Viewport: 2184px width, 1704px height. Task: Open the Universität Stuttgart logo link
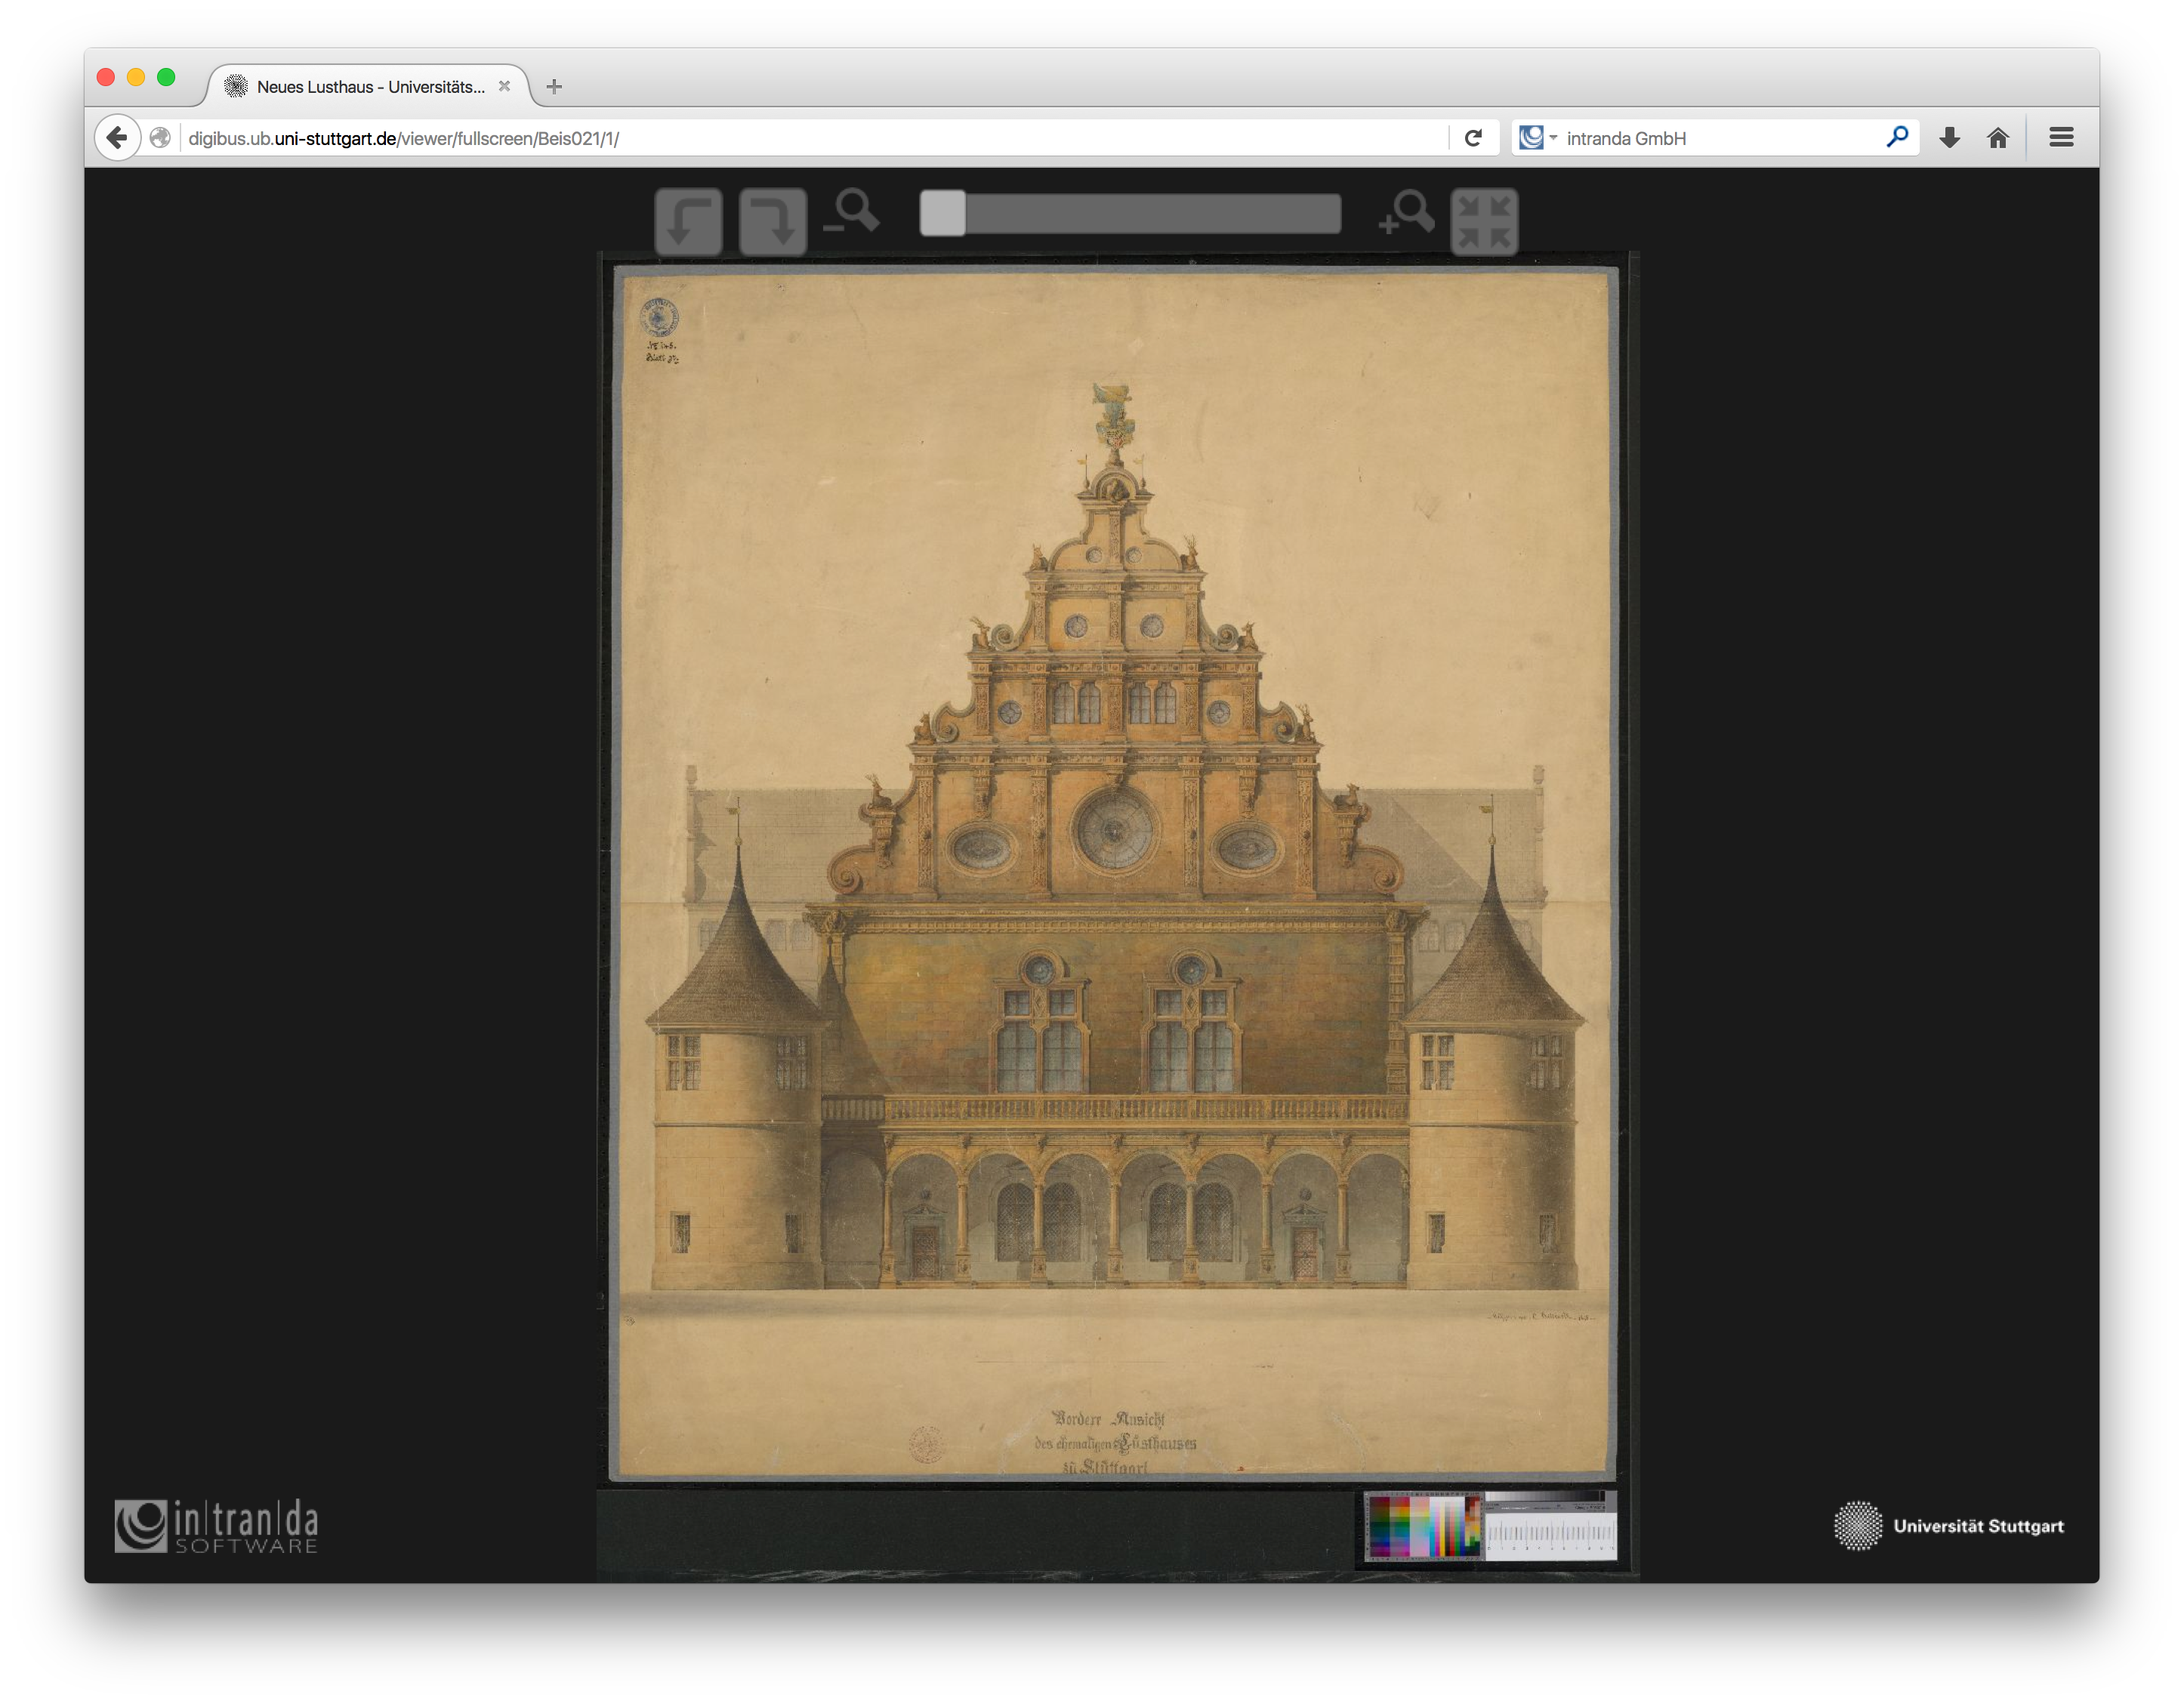pyautogui.click(x=1948, y=1526)
